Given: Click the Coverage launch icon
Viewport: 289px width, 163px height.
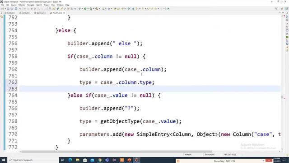Looking at the screenshot, I should click(x=91, y=9).
